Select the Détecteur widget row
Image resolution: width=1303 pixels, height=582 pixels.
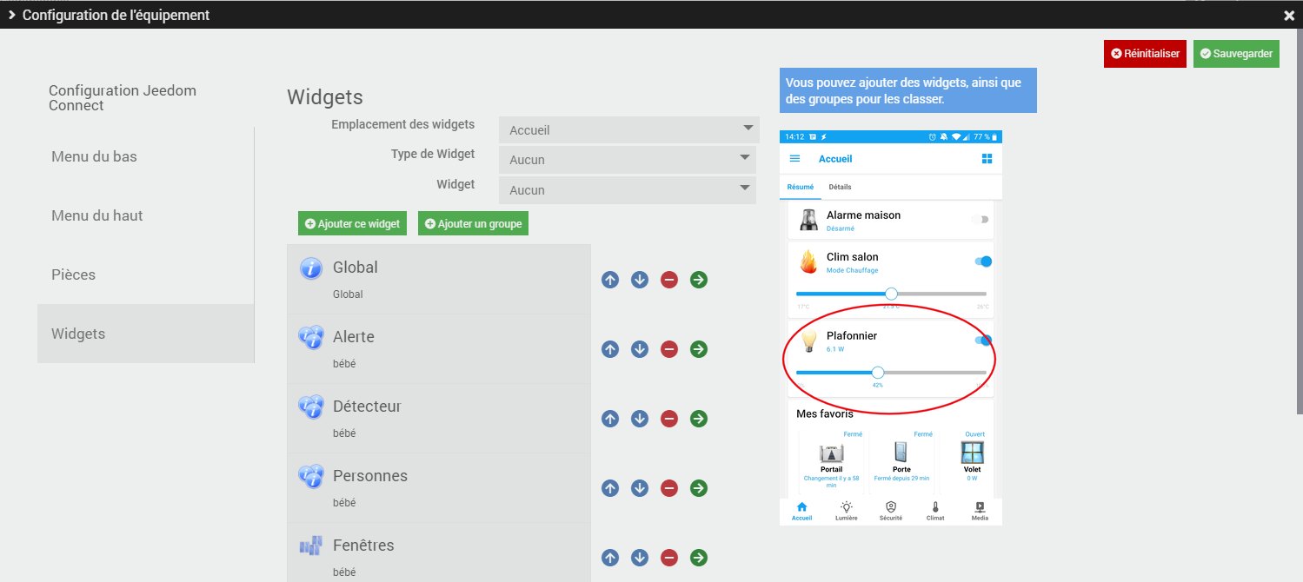click(438, 418)
